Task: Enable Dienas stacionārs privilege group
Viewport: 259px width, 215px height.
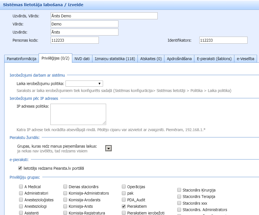Action: point(65,186)
